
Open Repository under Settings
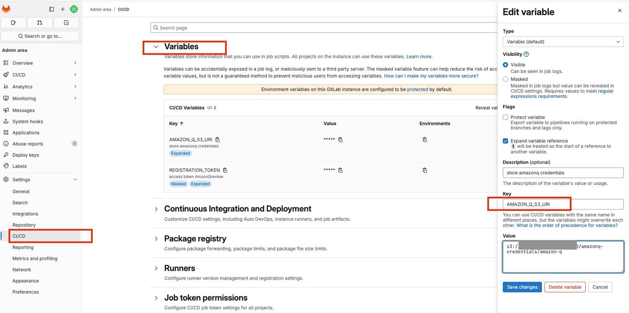point(24,225)
